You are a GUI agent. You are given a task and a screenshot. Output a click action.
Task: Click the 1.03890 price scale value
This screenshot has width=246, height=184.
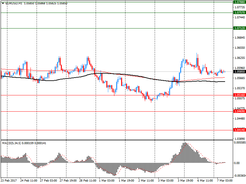240,139
